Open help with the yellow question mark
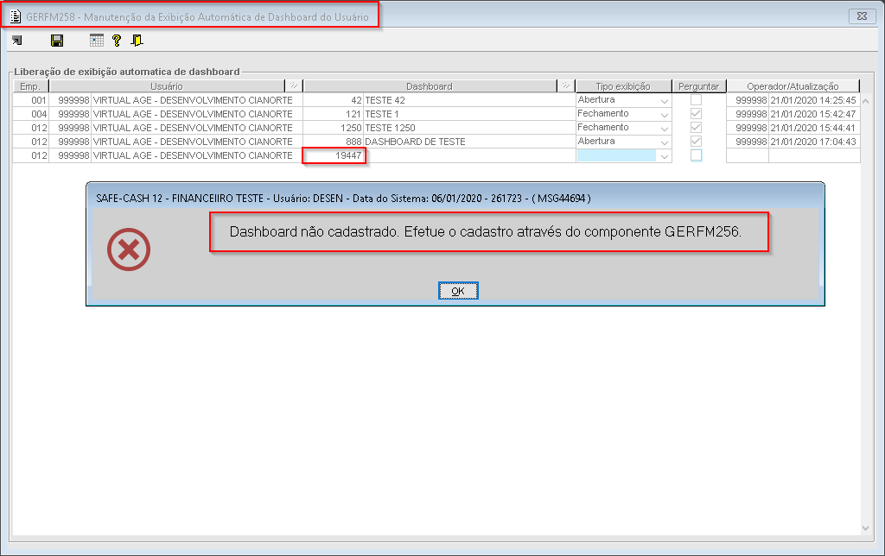The width and height of the screenshot is (885, 556). click(x=117, y=41)
